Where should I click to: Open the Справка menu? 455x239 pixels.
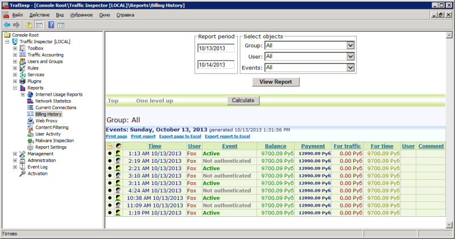click(125, 15)
